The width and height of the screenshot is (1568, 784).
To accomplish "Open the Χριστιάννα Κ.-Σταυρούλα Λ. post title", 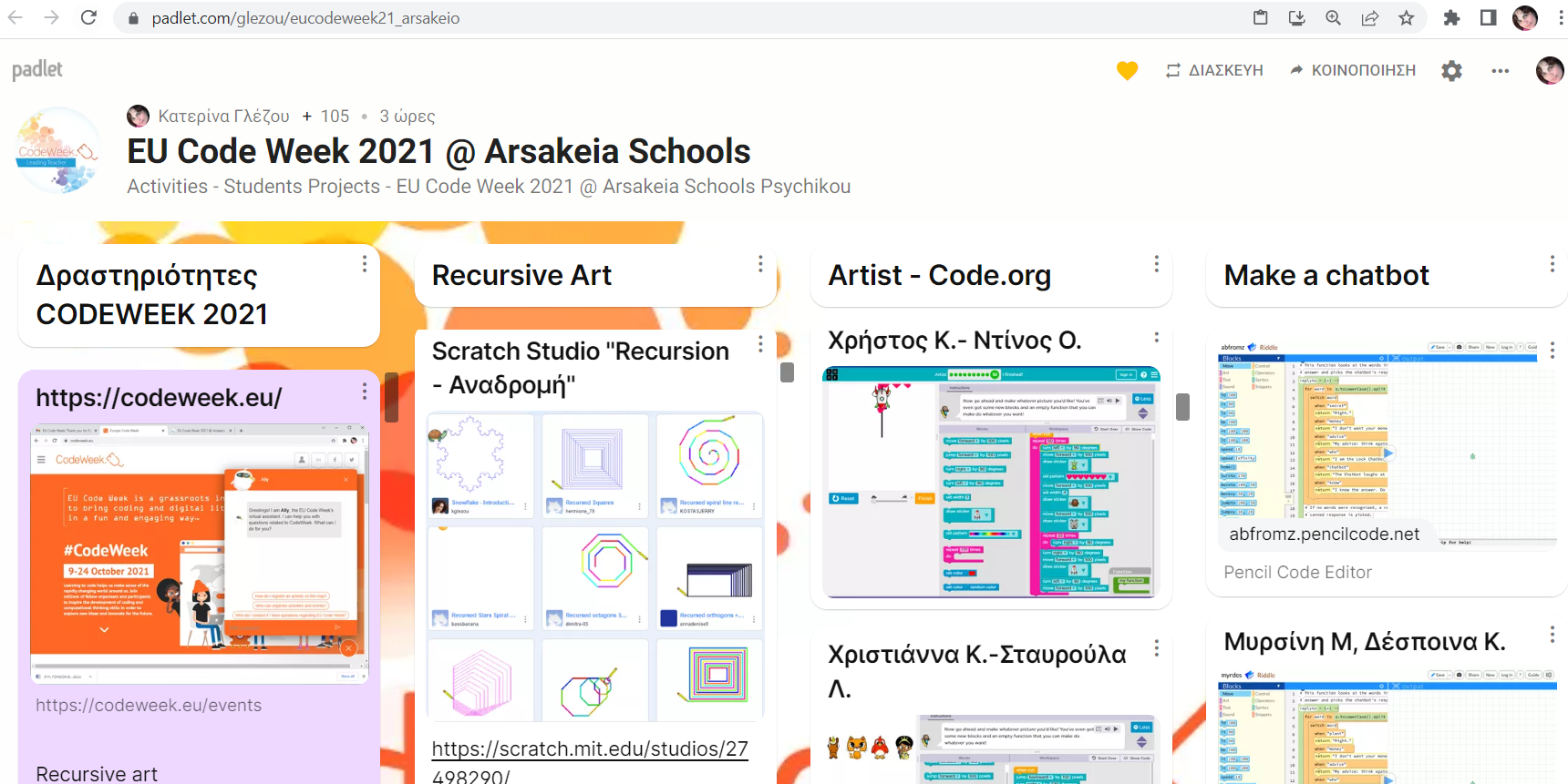I will pos(976,670).
